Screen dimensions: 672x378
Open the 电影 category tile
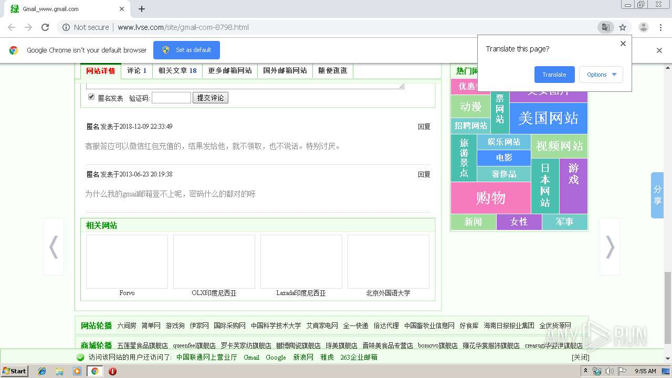(503, 158)
